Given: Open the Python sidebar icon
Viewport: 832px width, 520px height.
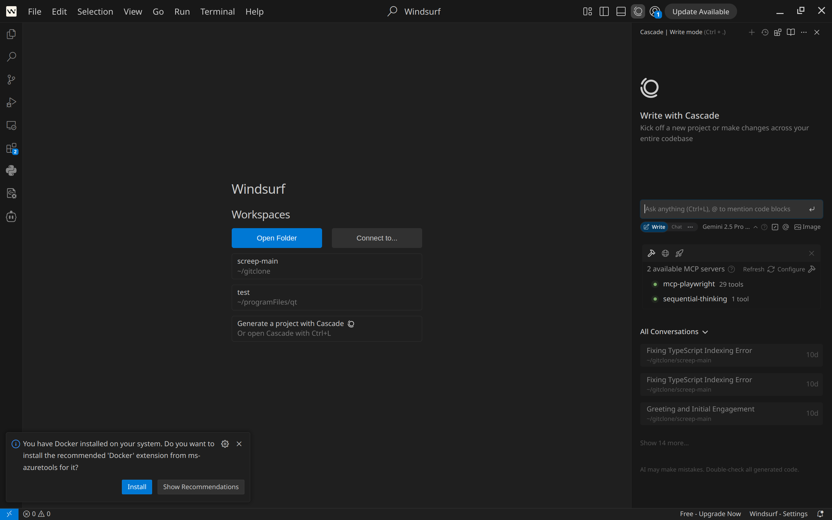Looking at the screenshot, I should coord(11,171).
